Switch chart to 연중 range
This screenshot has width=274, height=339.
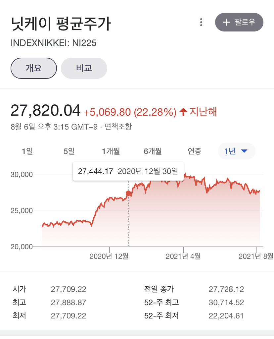point(194,151)
